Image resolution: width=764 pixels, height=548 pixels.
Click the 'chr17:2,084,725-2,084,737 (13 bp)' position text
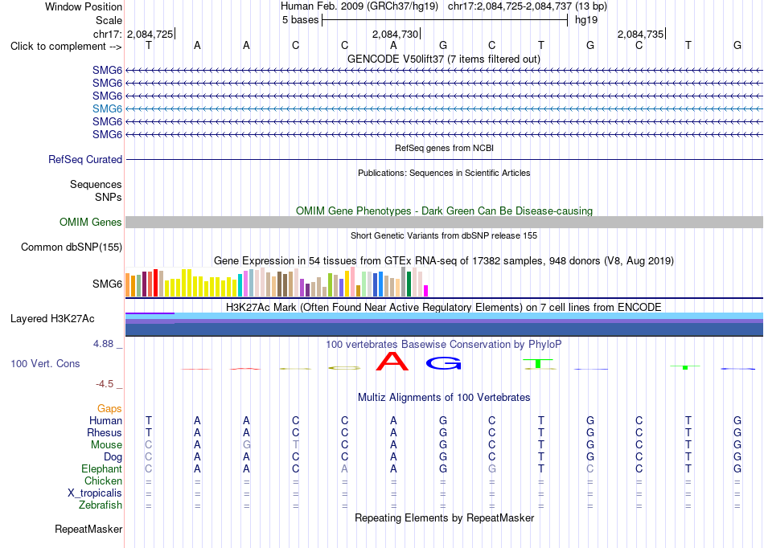point(528,6)
